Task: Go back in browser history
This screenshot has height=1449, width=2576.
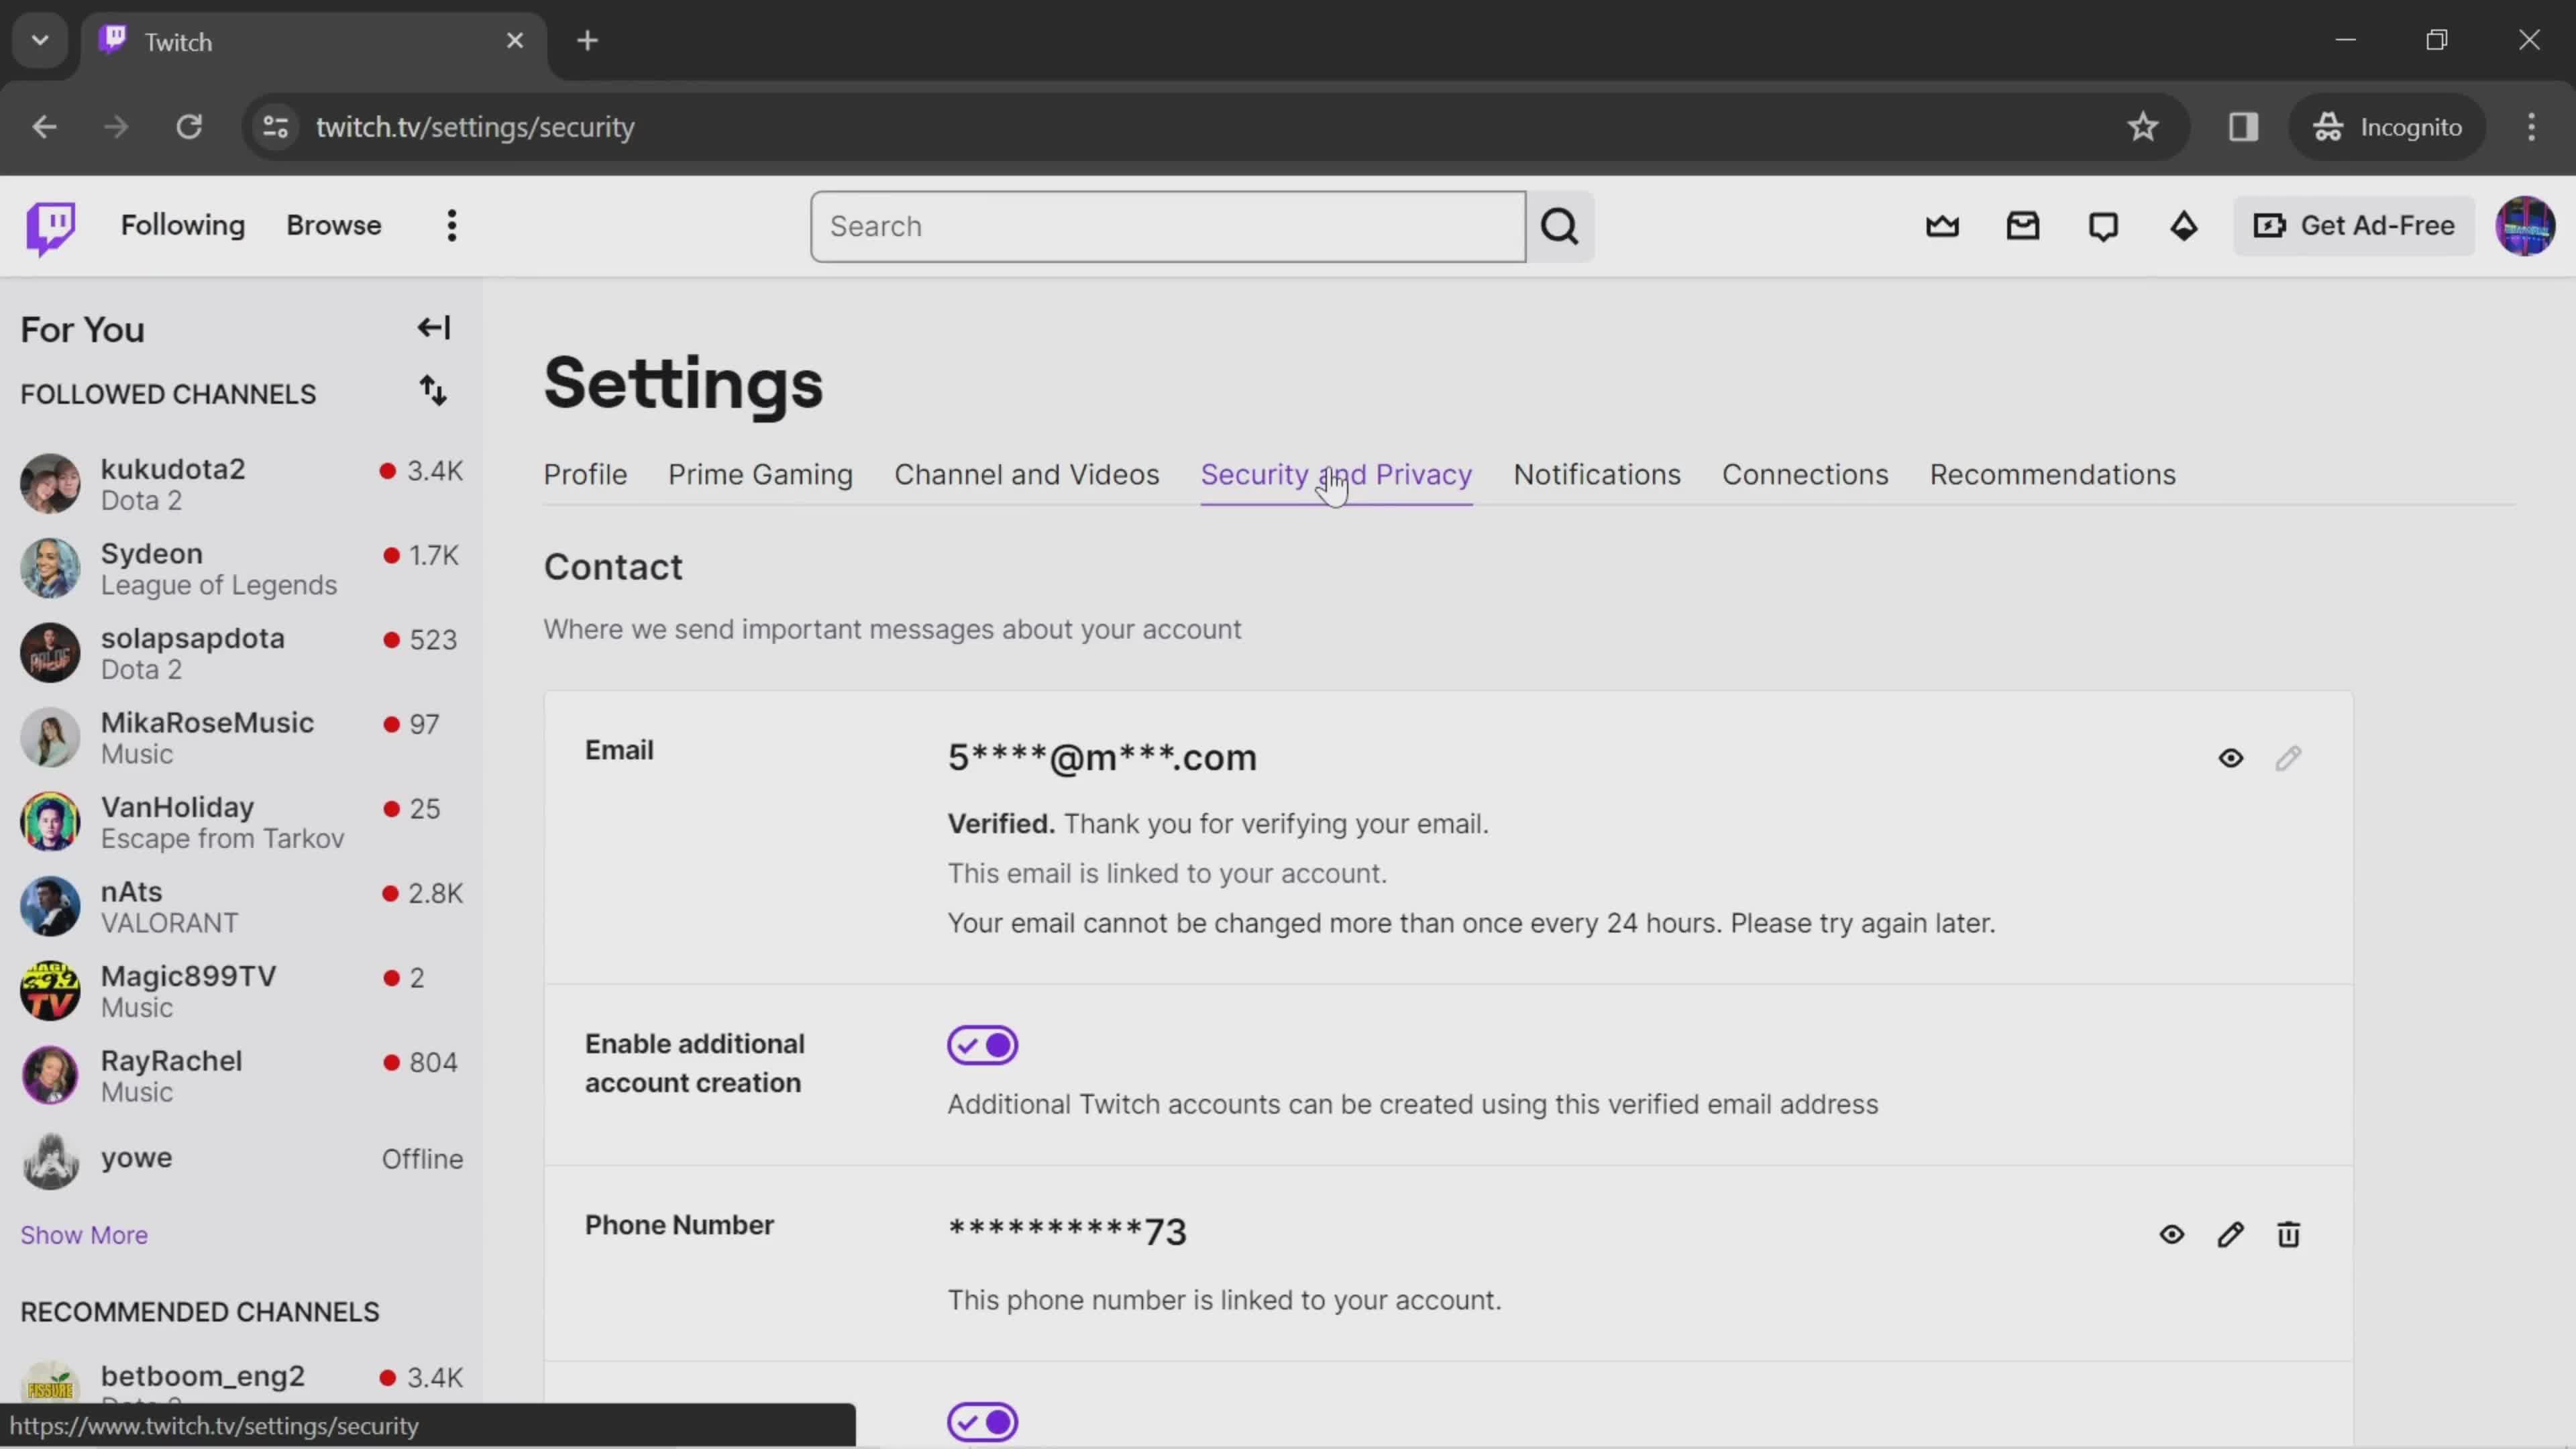Action: point(44,127)
